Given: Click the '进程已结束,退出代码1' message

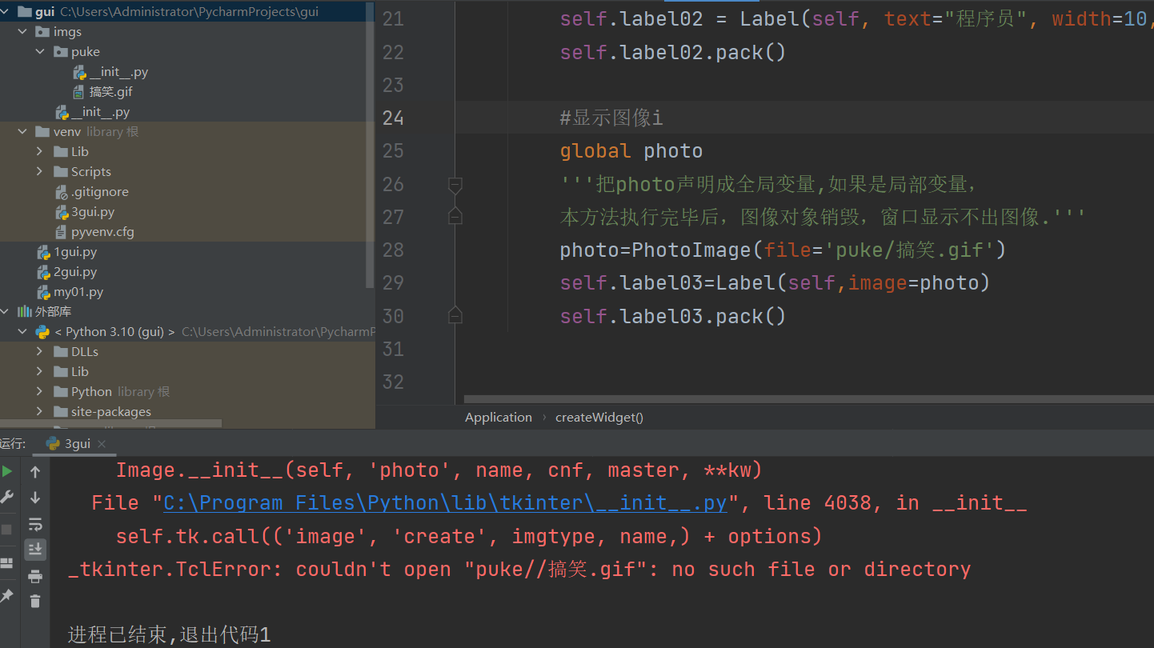Looking at the screenshot, I should click(x=170, y=635).
